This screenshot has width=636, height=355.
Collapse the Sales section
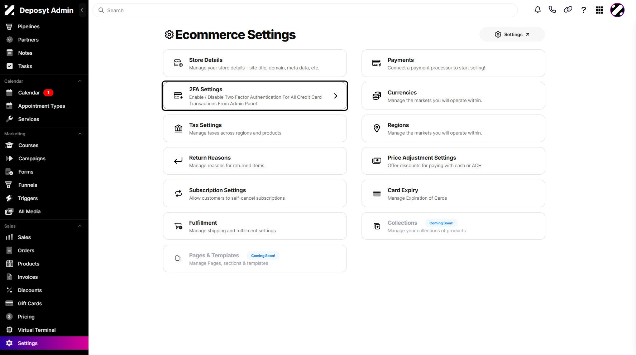click(80, 226)
